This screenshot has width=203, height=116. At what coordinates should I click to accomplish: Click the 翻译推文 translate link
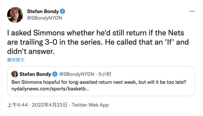point(16,60)
